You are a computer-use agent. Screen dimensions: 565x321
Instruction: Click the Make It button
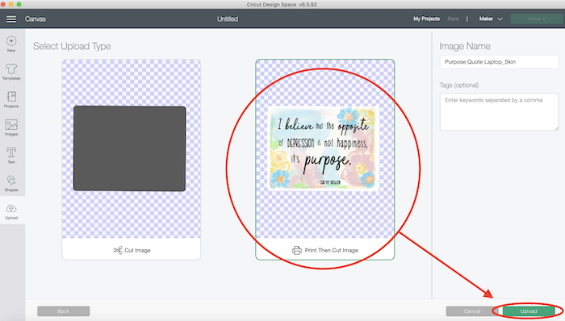(x=536, y=19)
